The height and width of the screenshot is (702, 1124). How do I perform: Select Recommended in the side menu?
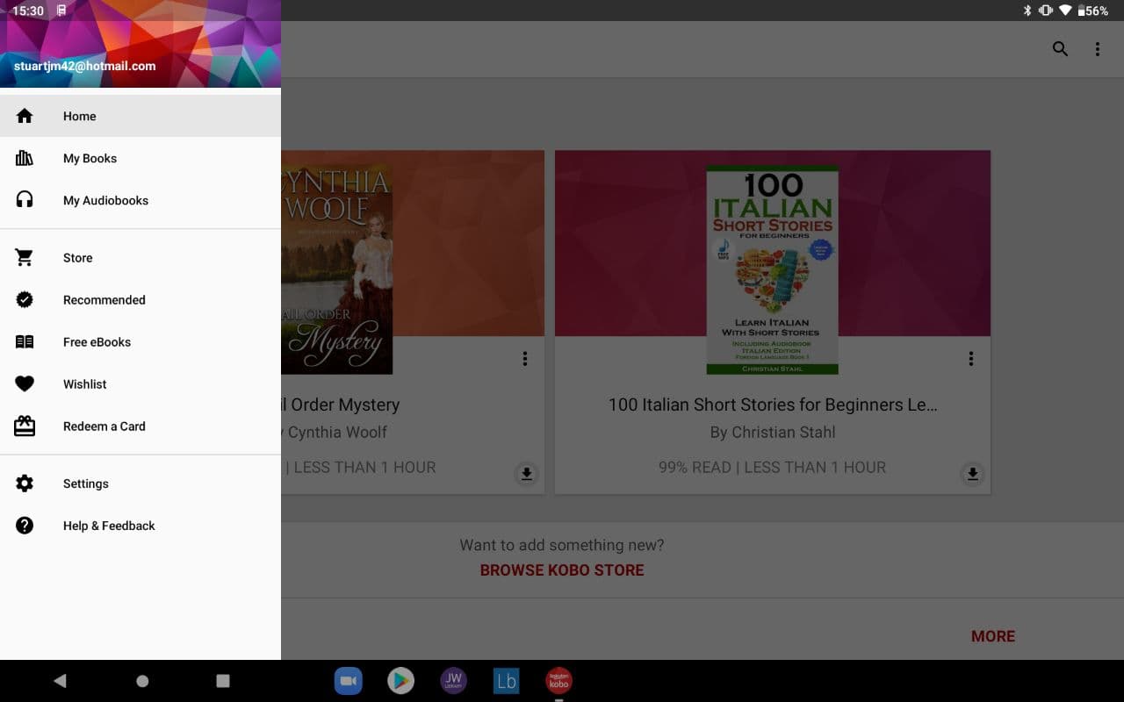point(140,300)
